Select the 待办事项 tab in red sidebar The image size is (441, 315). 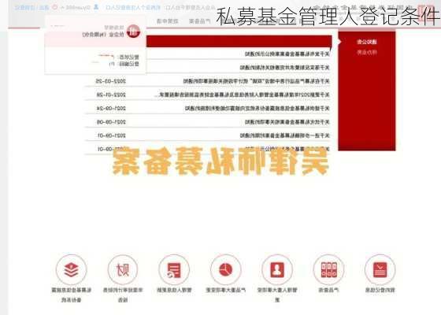(367, 52)
